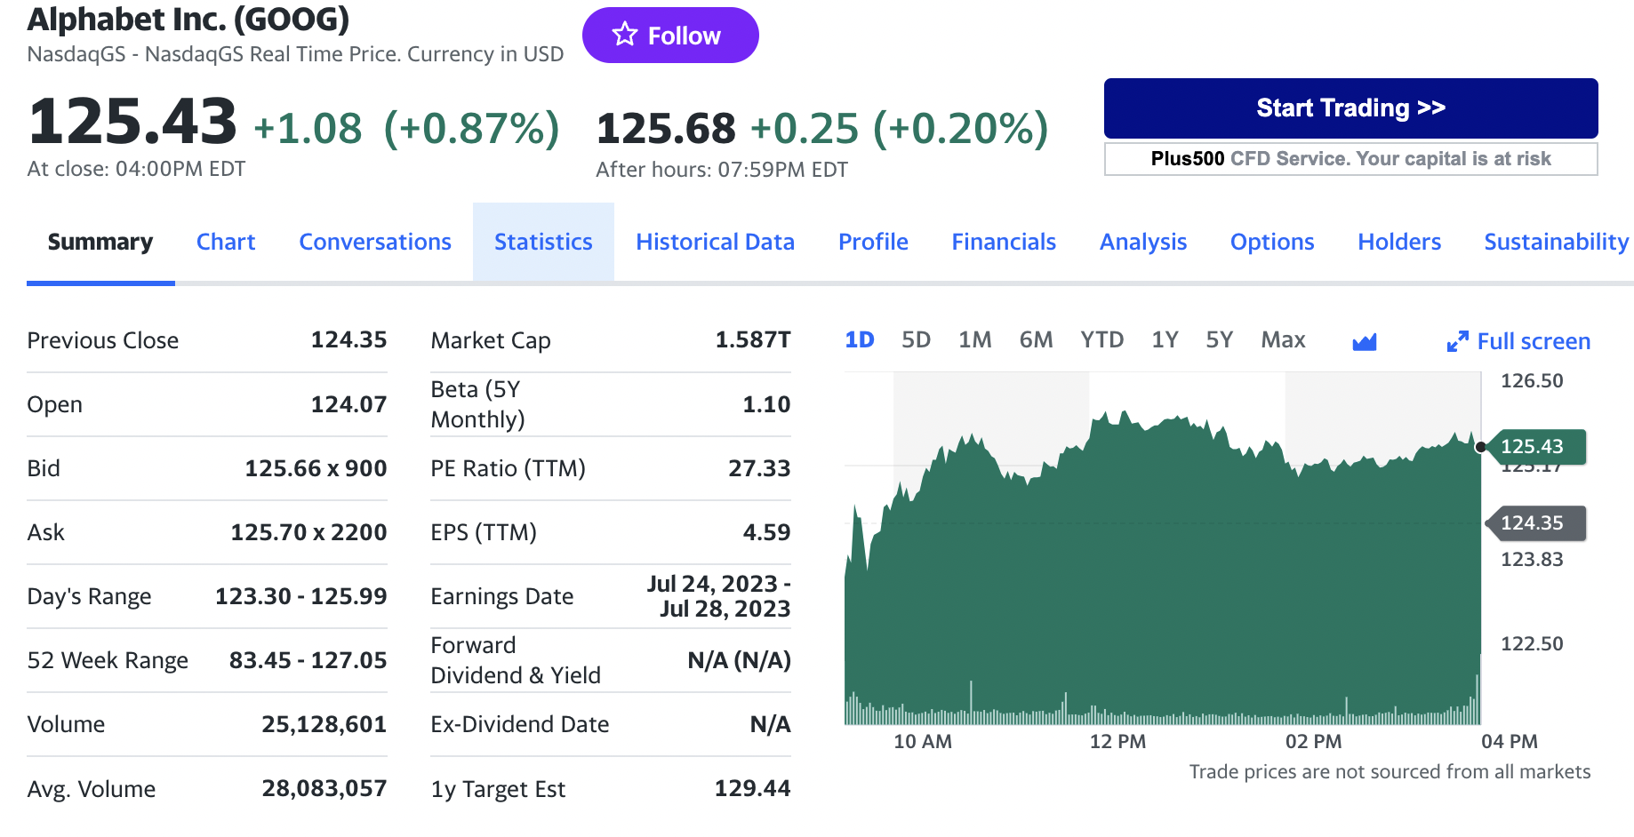
Task: Open Historical Data tab
Action: (715, 242)
